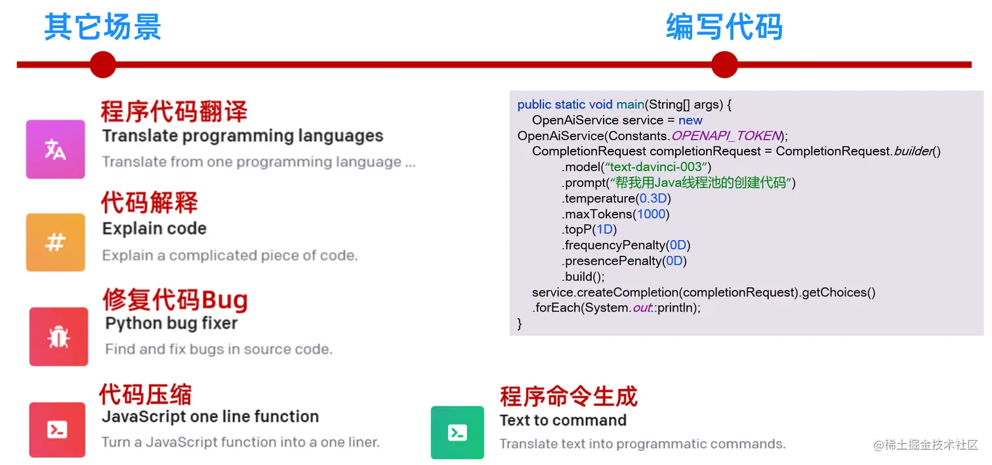Click heading '程序命令生成'
Viewport: 992px width, 465px height.
569,396
